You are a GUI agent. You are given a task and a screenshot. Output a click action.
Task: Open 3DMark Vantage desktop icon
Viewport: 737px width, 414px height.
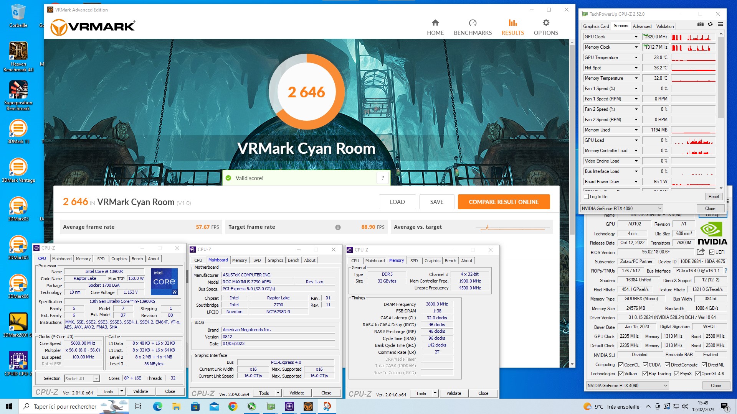coord(18,171)
